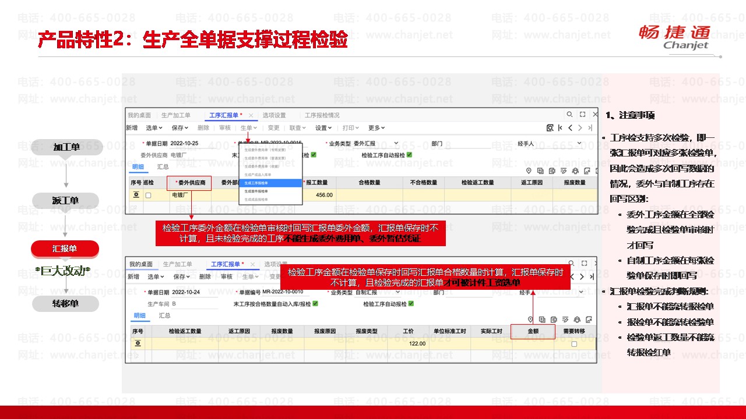Open 业务类型 委外汇报 combo box
Screen dimensions: 746x419
coord(376,143)
